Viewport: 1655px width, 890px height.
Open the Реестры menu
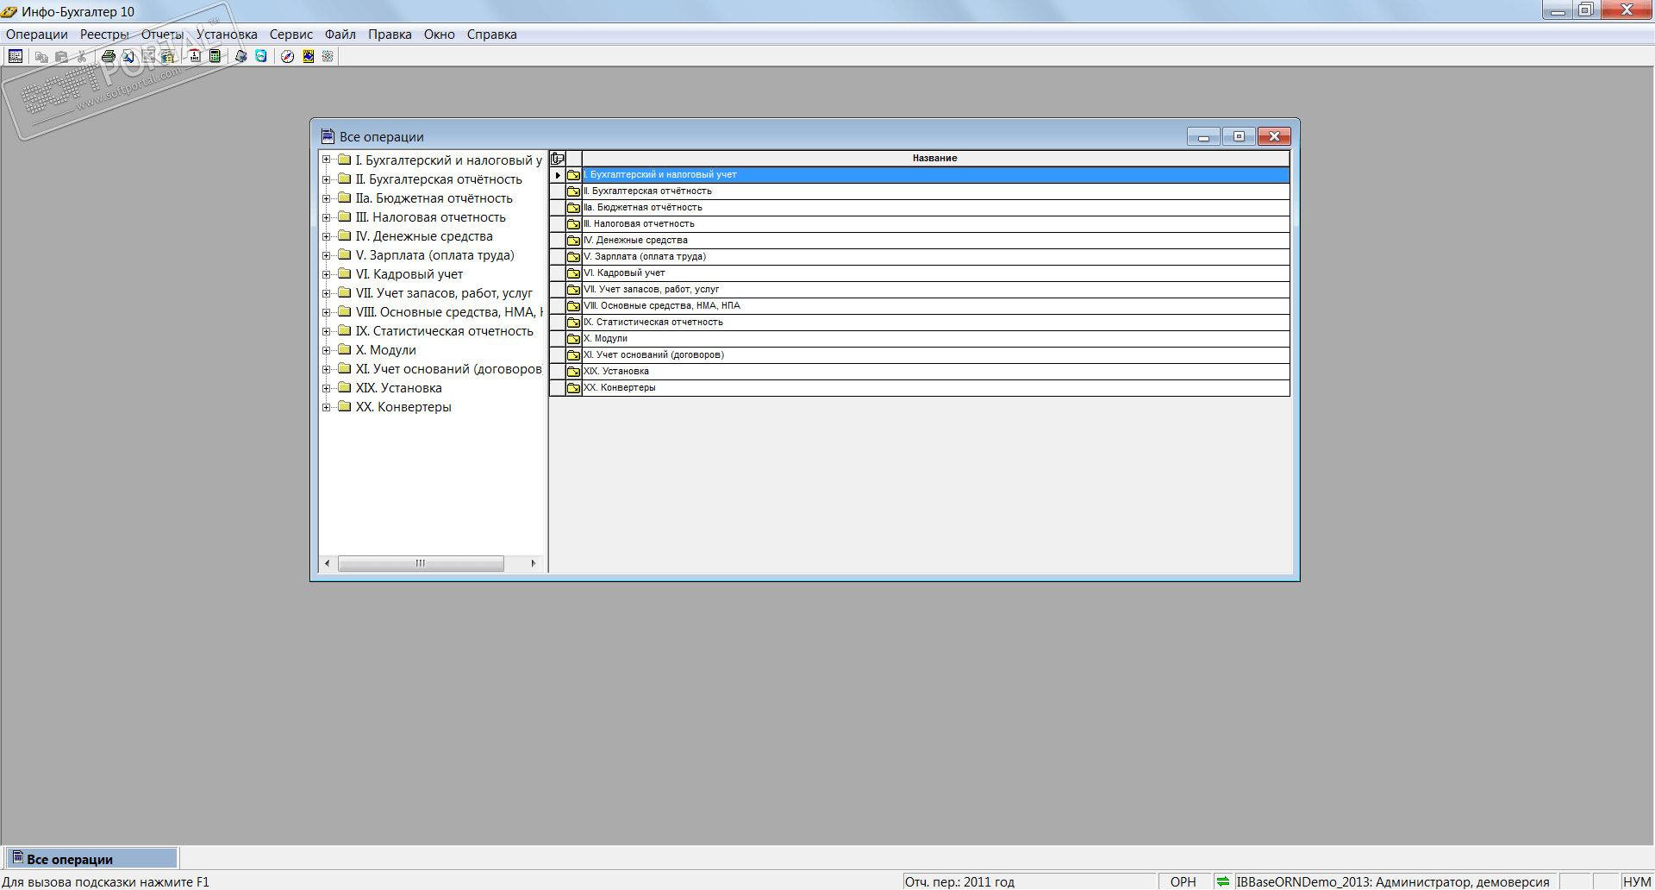pos(104,34)
